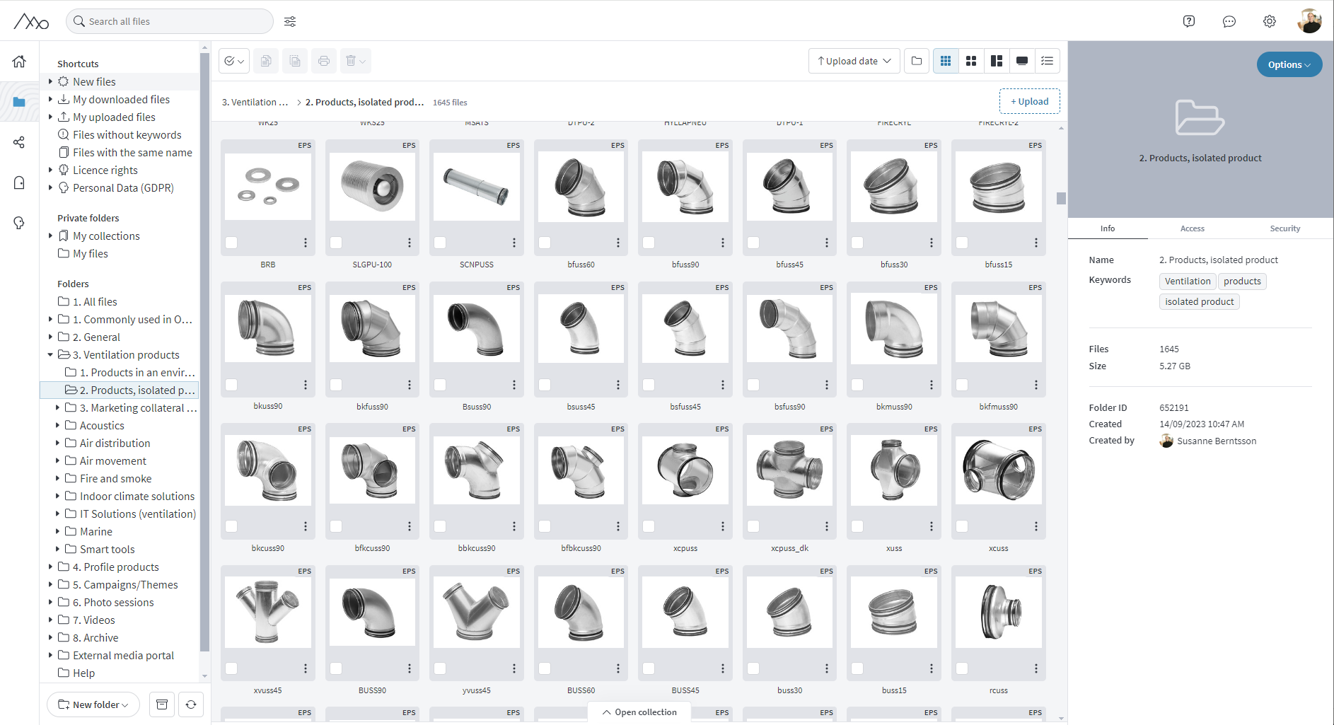Click the print icon in toolbar
Image resolution: width=1334 pixels, height=725 pixels.
point(324,61)
